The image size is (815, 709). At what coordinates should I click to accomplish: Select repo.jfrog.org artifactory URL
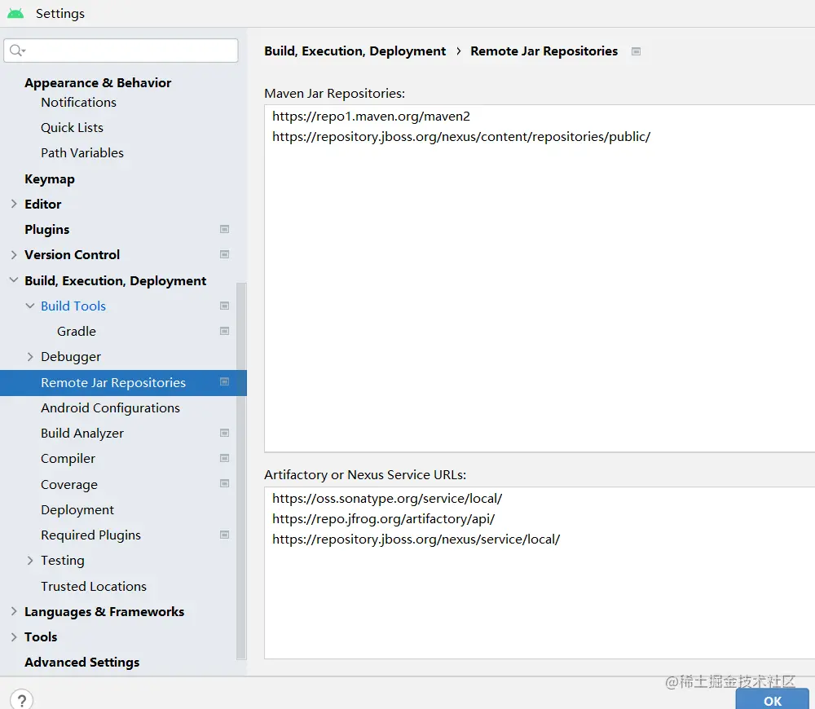pyautogui.click(x=384, y=519)
